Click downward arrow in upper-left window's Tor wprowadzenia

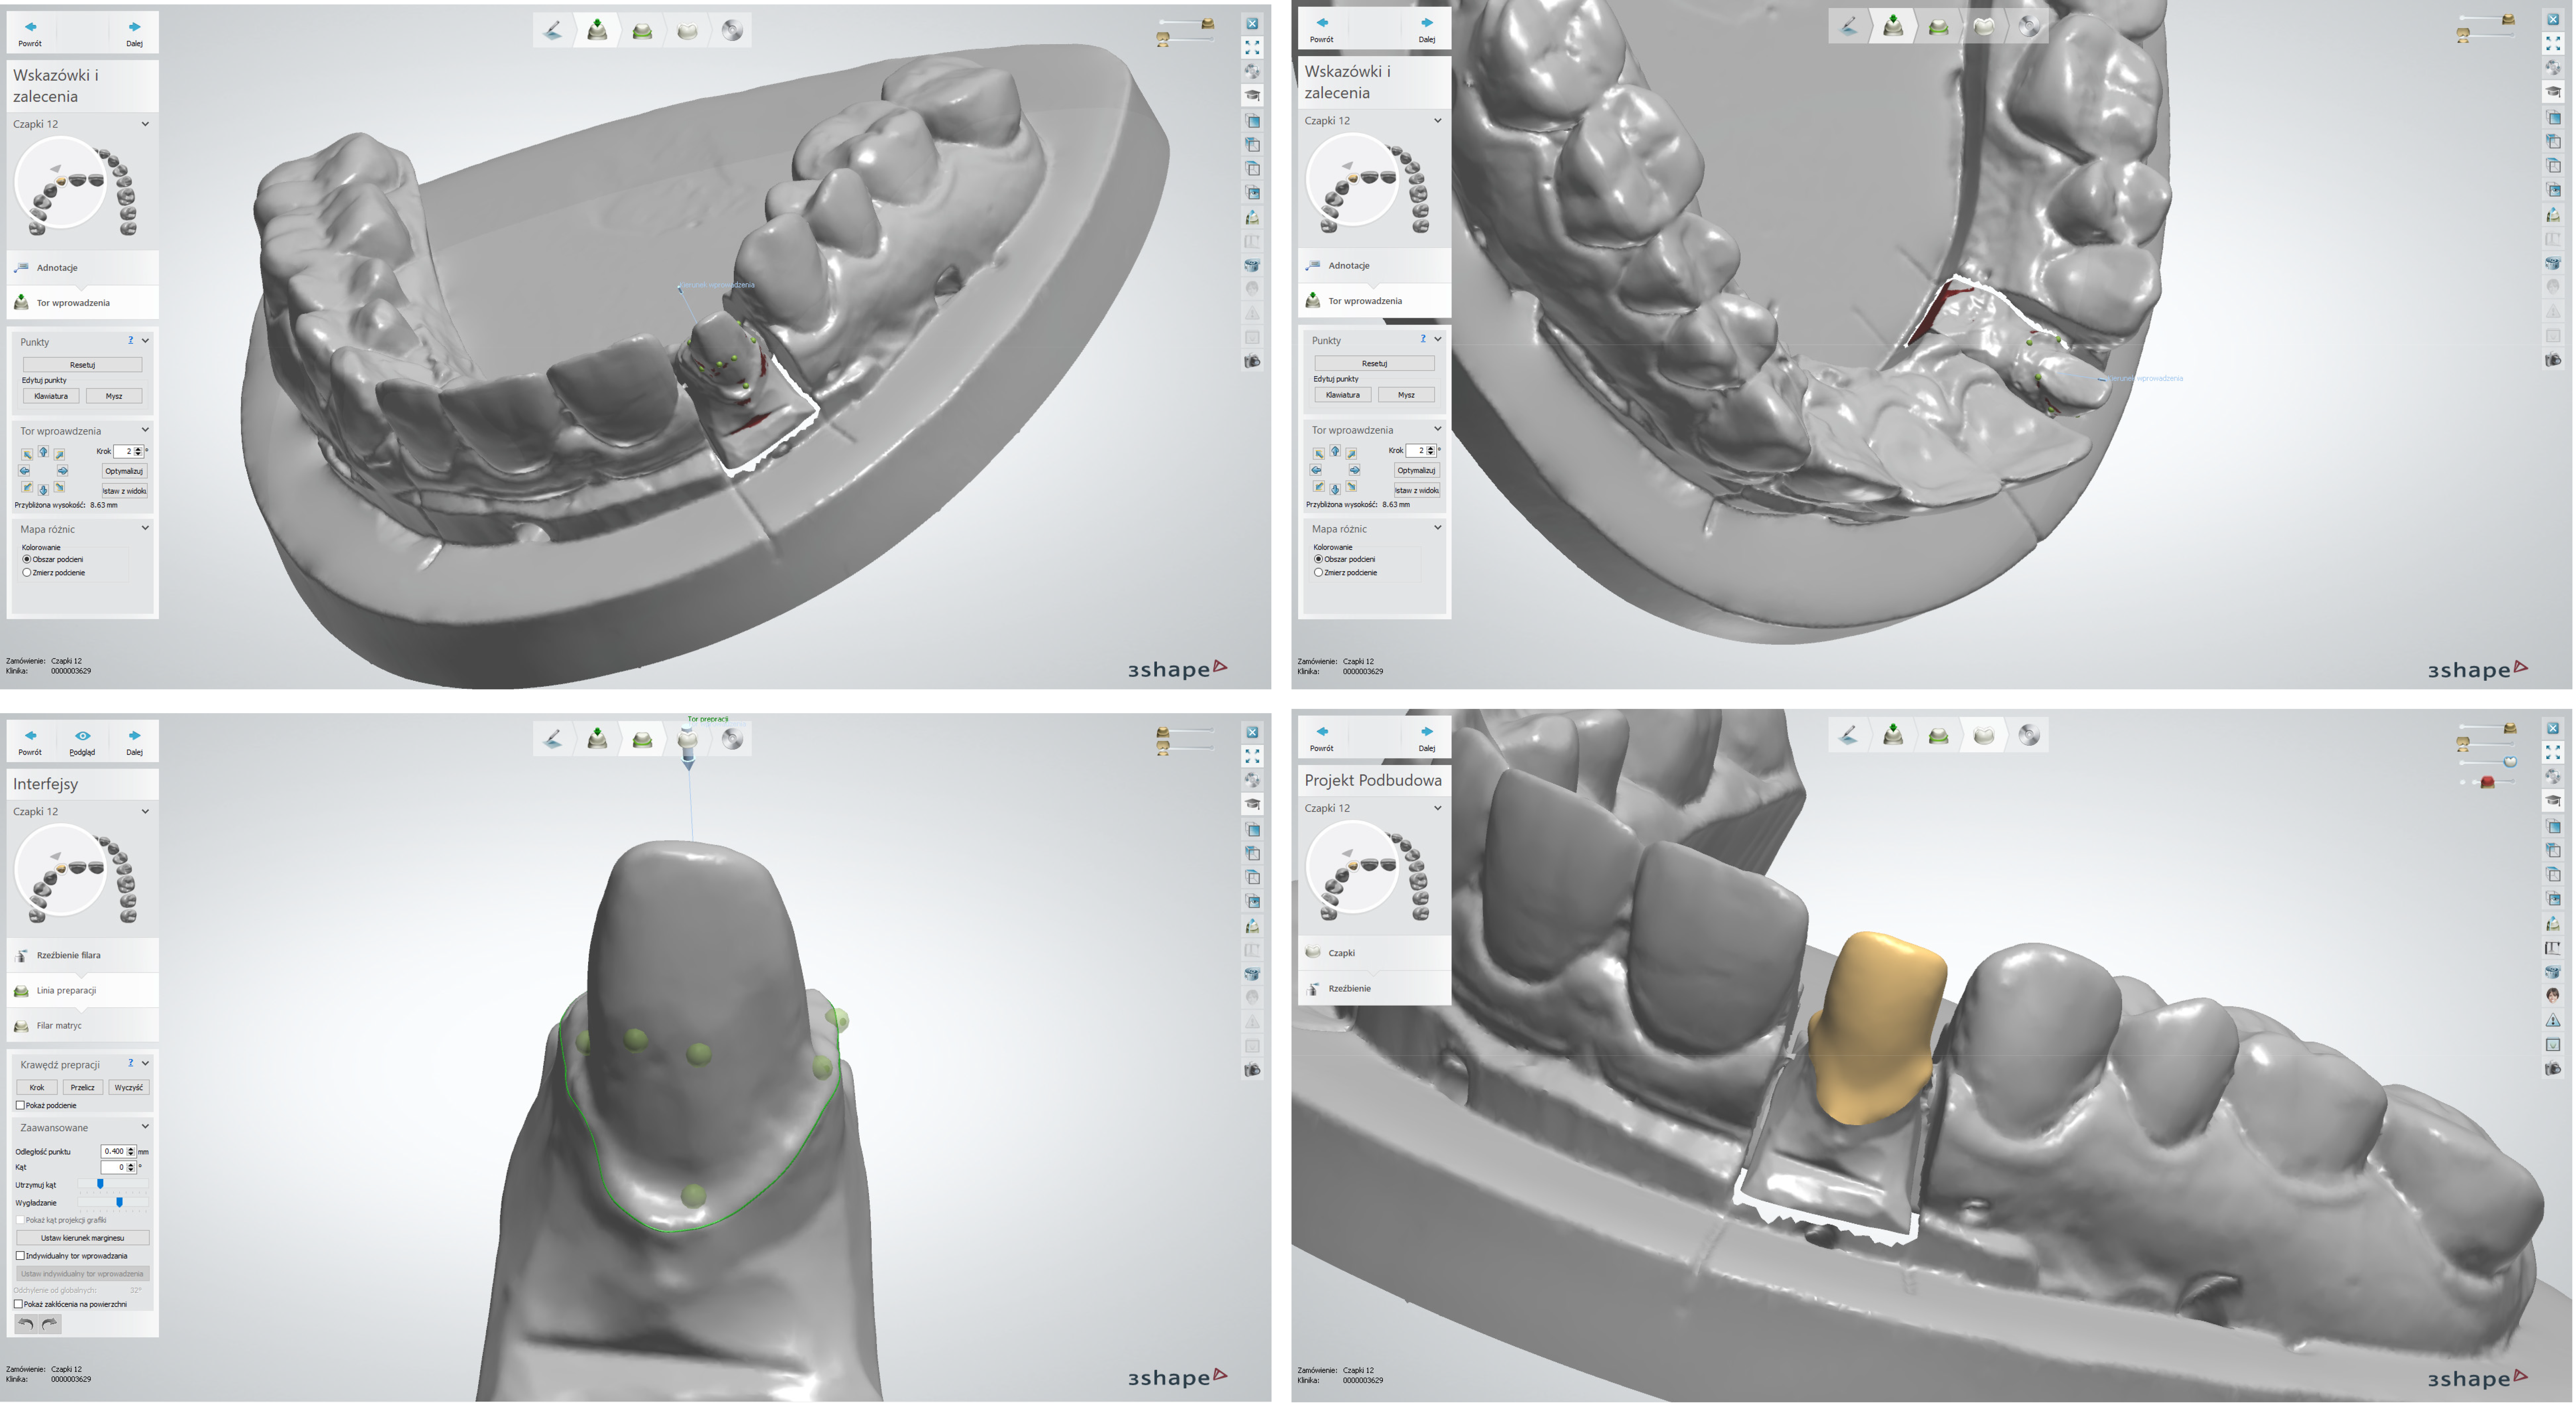[x=43, y=490]
